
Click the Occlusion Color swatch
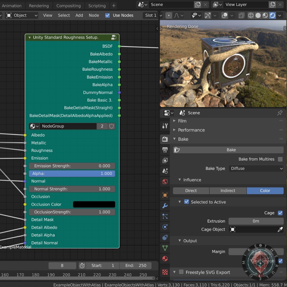tap(94, 204)
